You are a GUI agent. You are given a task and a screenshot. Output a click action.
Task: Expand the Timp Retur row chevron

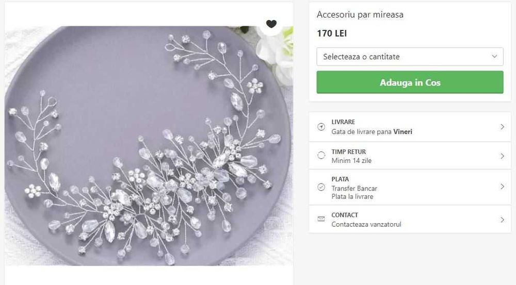502,156
